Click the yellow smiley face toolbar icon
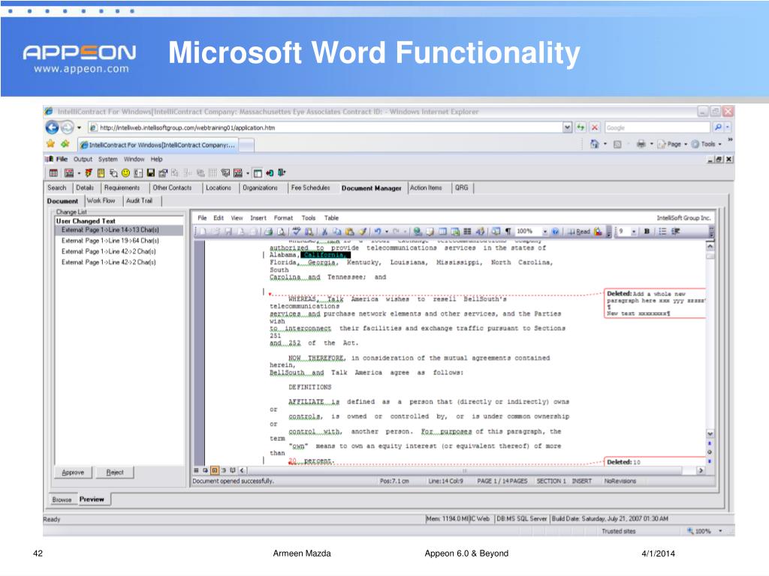The height and width of the screenshot is (576, 769). point(125,173)
